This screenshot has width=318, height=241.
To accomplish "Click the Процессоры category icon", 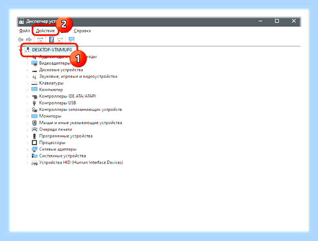I will click(34, 143).
